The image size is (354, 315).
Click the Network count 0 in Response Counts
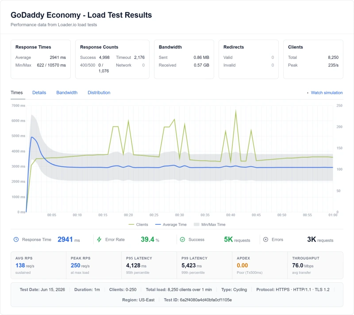[x=143, y=65]
